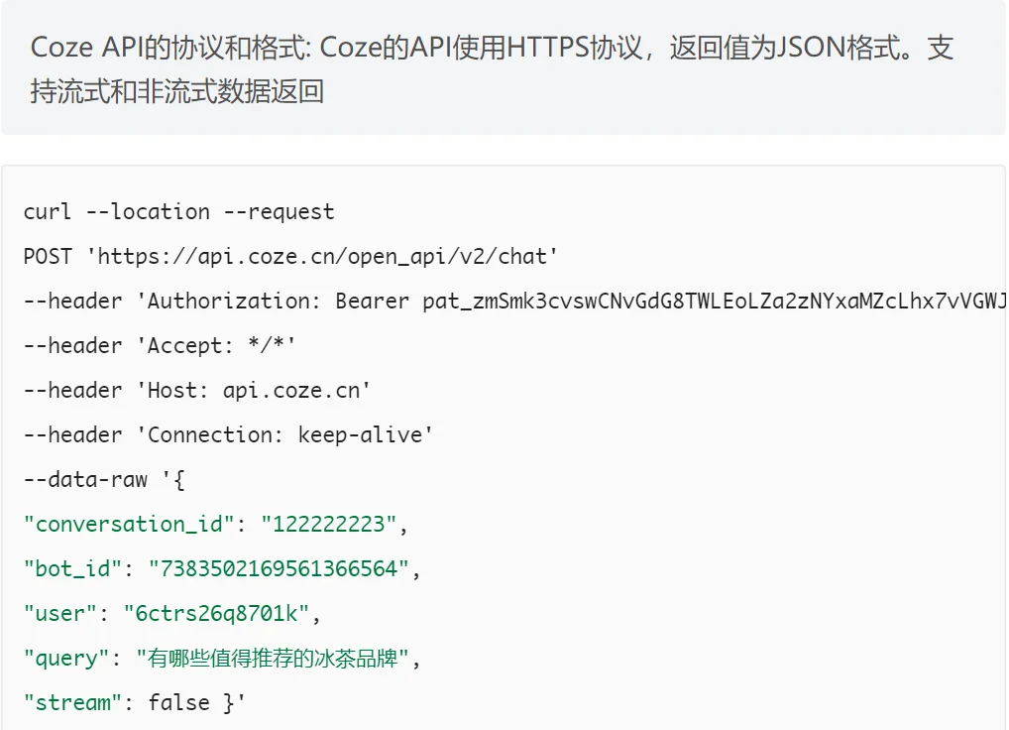Click the 'Host: api.coze.cn' header line
This screenshot has width=1009, height=730.
[197, 390]
